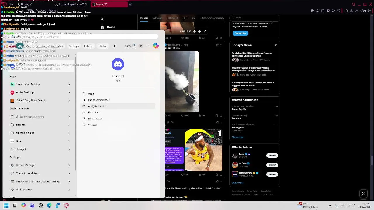Filter search results by Photos
Viewport: 374px width, 210px height.
coord(103,46)
